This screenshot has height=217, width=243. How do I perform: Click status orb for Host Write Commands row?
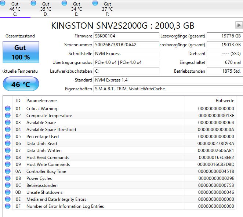point(8,164)
